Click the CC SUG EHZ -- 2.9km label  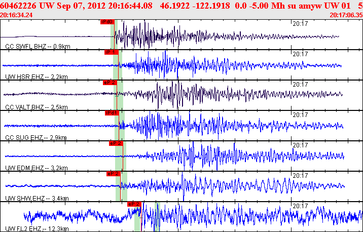[x=36, y=138]
